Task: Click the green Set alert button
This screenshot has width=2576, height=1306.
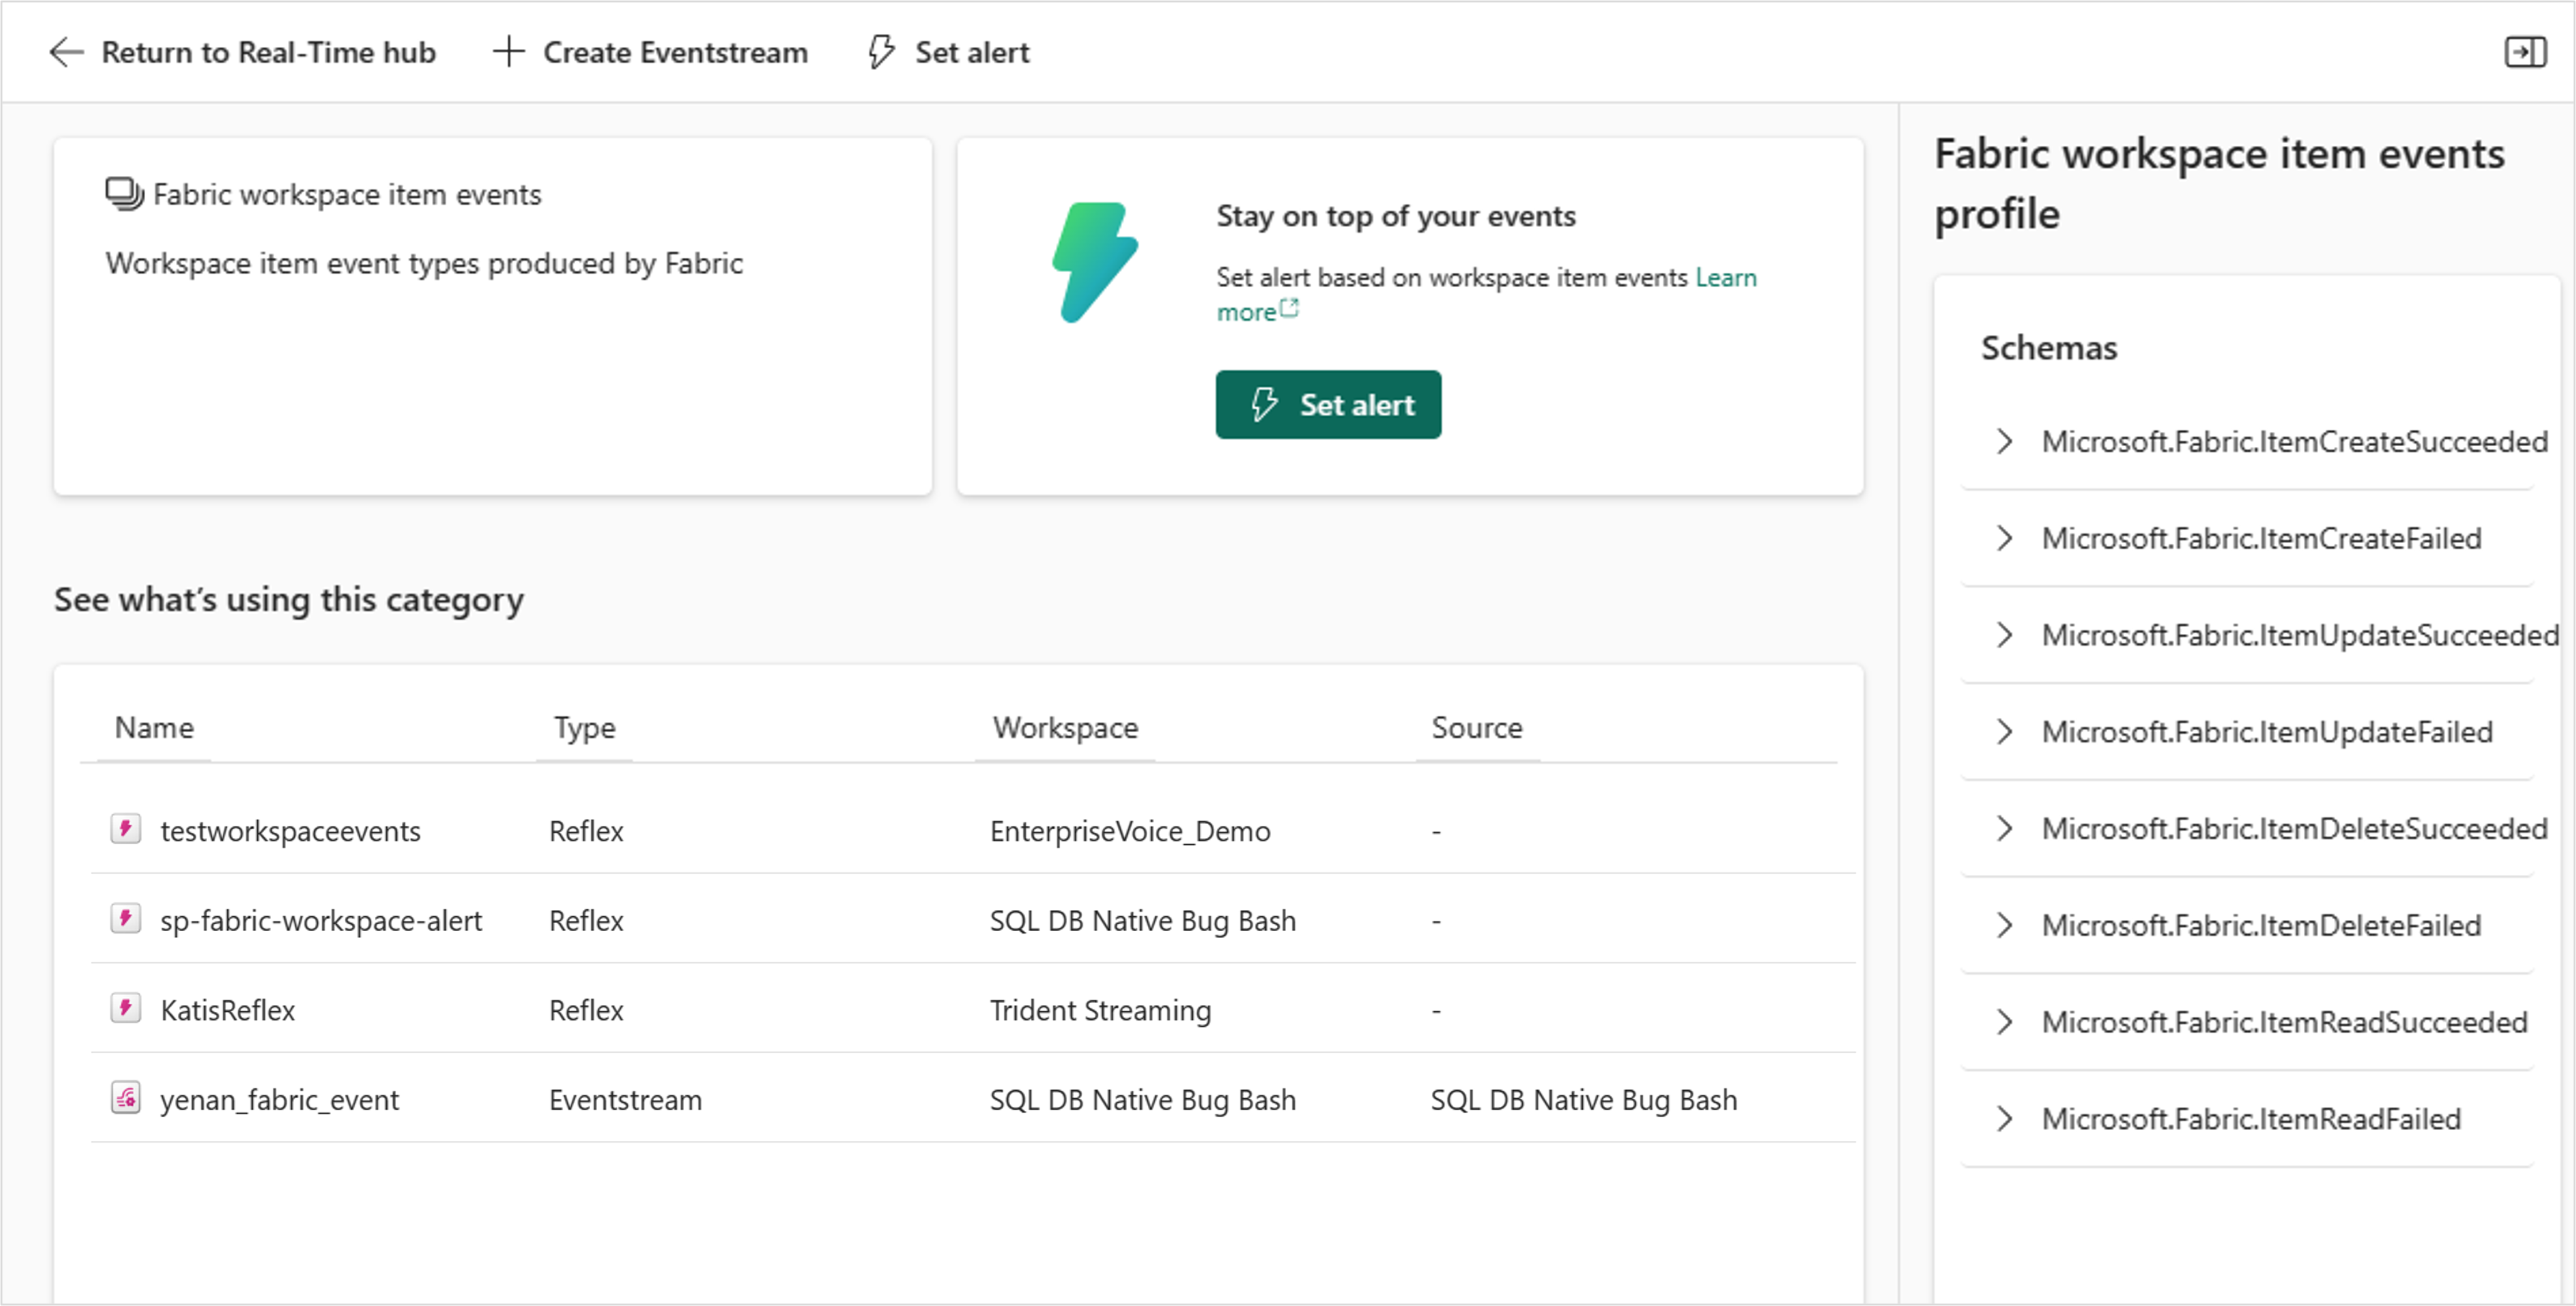Action: [x=1328, y=405]
